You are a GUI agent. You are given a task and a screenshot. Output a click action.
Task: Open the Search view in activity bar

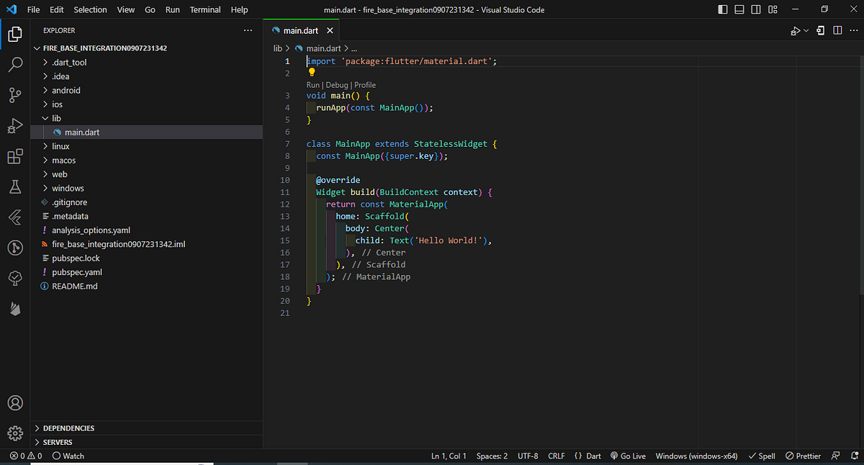coord(15,65)
